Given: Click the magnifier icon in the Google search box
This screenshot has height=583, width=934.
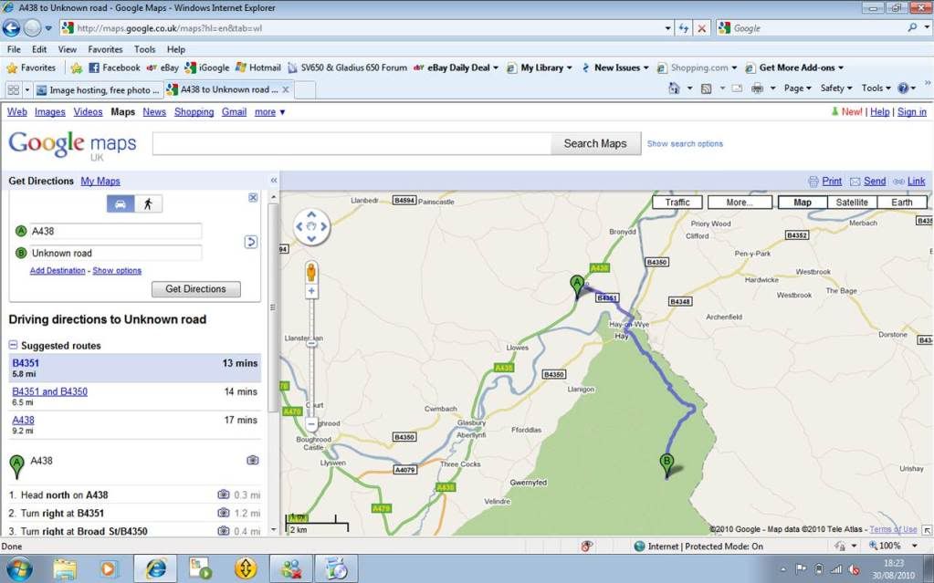Looking at the screenshot, I should (x=912, y=27).
